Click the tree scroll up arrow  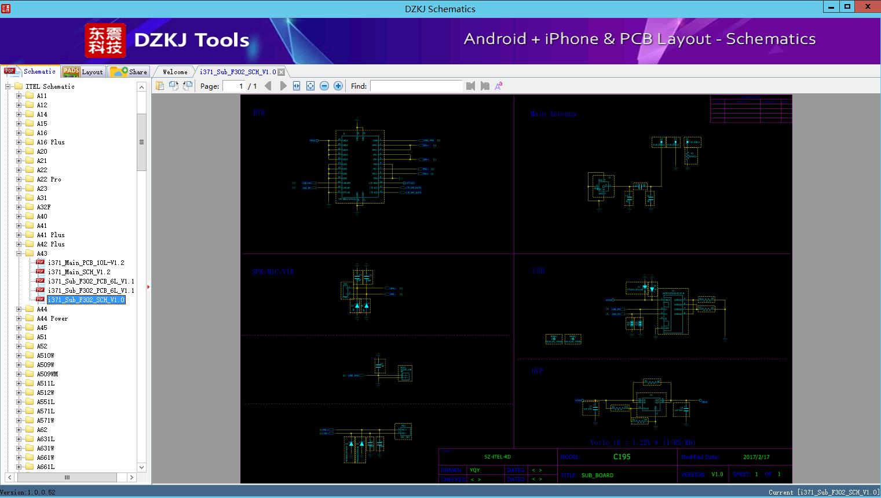141,87
